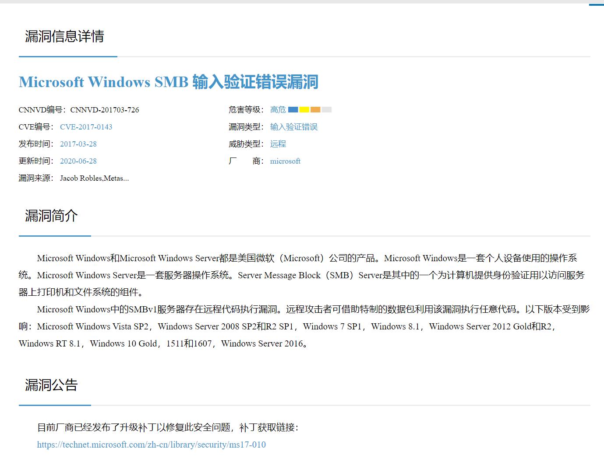Click the orange severity indicator block
604x469 pixels.
click(x=315, y=110)
